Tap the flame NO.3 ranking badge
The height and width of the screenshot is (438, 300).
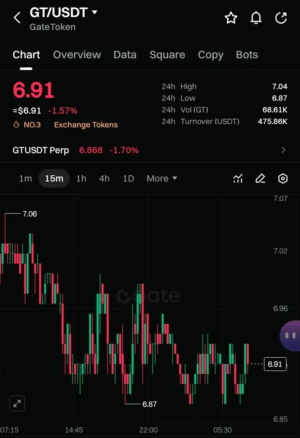click(27, 124)
